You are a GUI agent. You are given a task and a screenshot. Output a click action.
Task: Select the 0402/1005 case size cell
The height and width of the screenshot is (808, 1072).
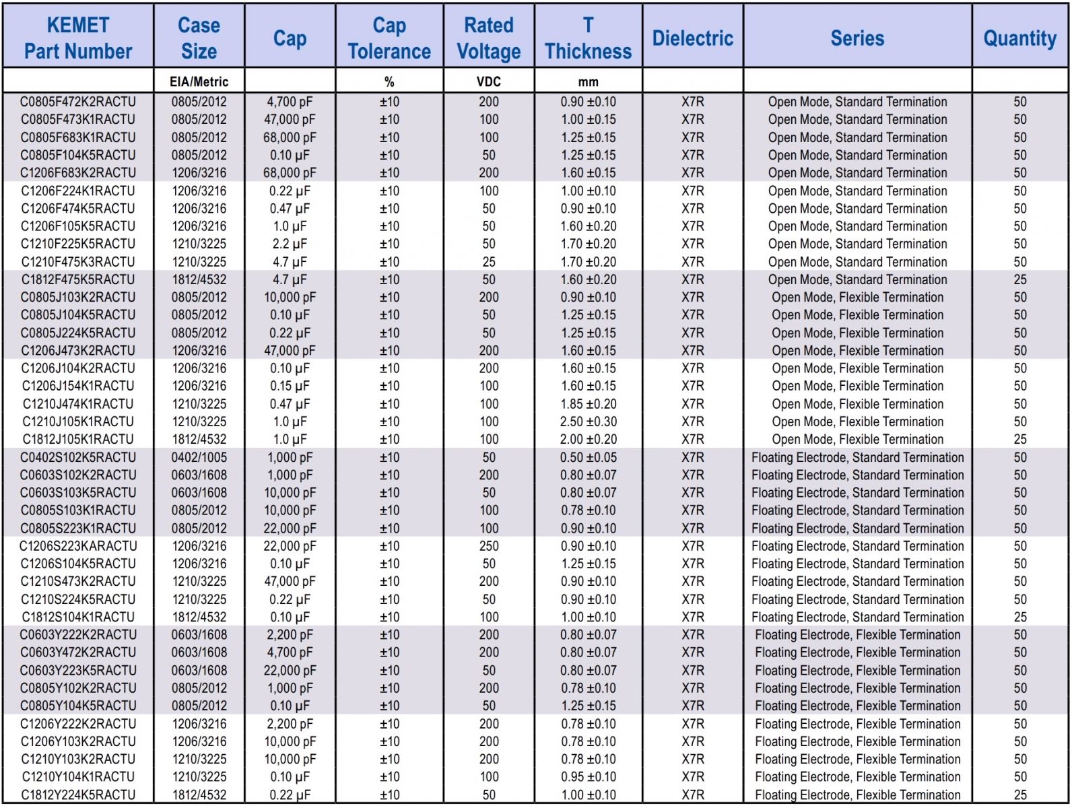[x=199, y=457]
